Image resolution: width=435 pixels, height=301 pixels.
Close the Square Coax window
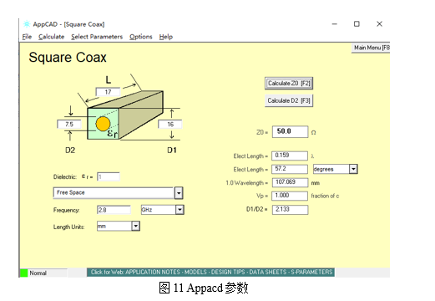(x=379, y=24)
